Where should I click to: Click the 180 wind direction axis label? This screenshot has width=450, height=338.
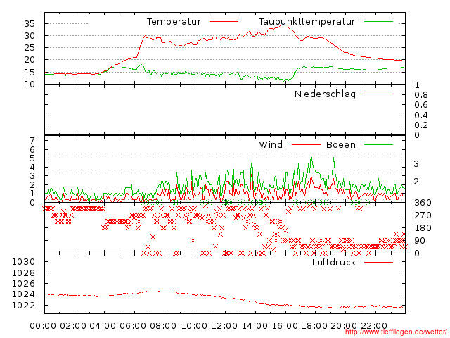[423, 228]
